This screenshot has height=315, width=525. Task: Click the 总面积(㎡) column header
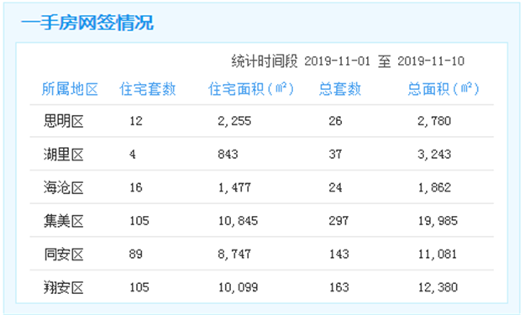(x=444, y=89)
